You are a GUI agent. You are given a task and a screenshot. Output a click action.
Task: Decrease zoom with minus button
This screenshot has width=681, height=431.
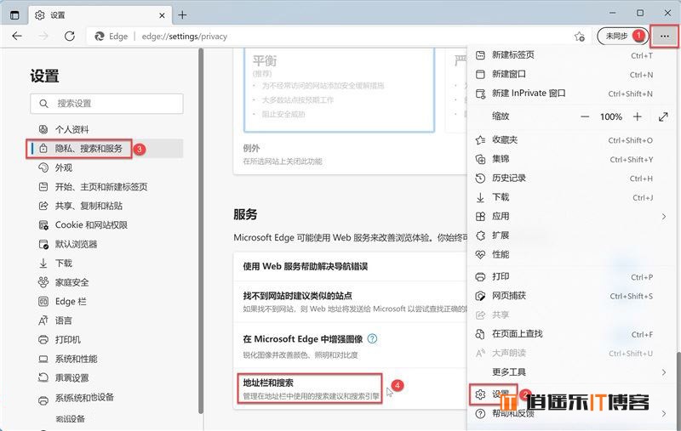[585, 116]
